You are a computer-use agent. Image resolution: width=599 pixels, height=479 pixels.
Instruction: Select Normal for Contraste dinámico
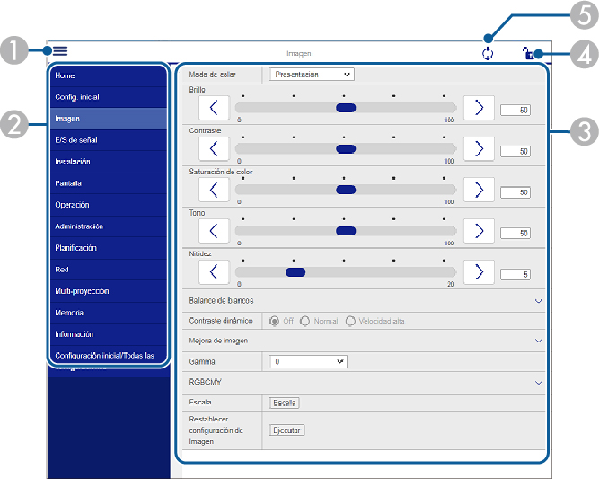(x=305, y=321)
